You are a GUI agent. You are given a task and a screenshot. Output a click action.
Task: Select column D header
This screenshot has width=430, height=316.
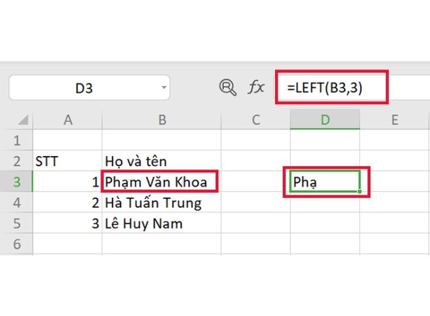[325, 119]
